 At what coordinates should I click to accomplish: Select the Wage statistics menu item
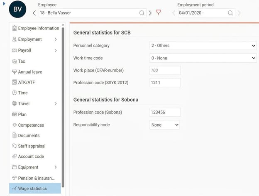(35, 189)
